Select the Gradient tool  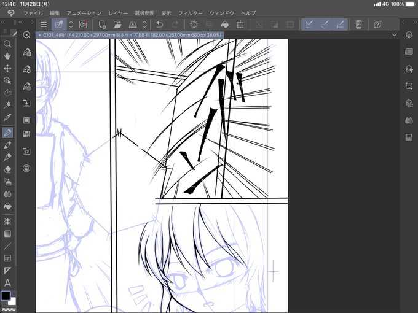7,234
